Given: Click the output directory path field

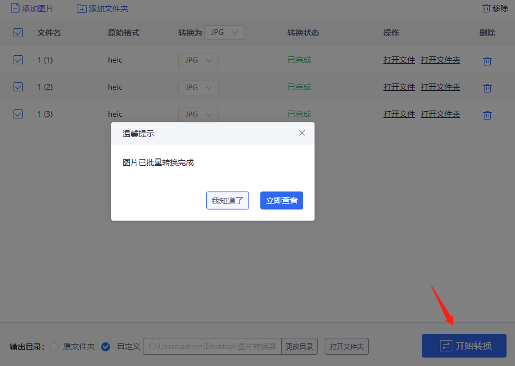Looking at the screenshot, I should [x=212, y=346].
